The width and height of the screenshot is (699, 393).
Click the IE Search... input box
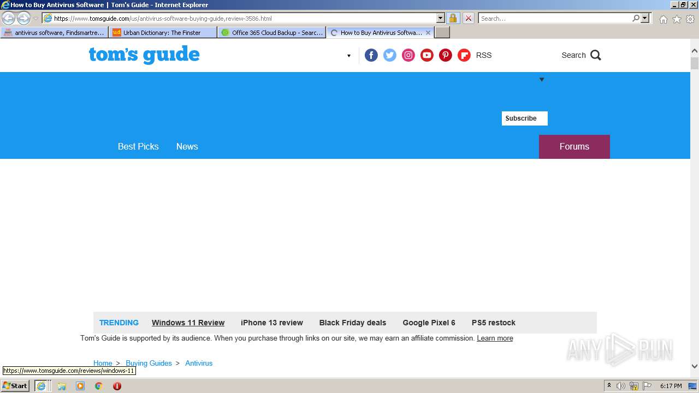[555, 18]
